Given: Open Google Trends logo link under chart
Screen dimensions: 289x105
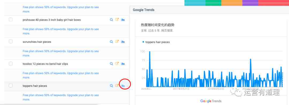Looking at the screenshot, I should pos(211,101).
